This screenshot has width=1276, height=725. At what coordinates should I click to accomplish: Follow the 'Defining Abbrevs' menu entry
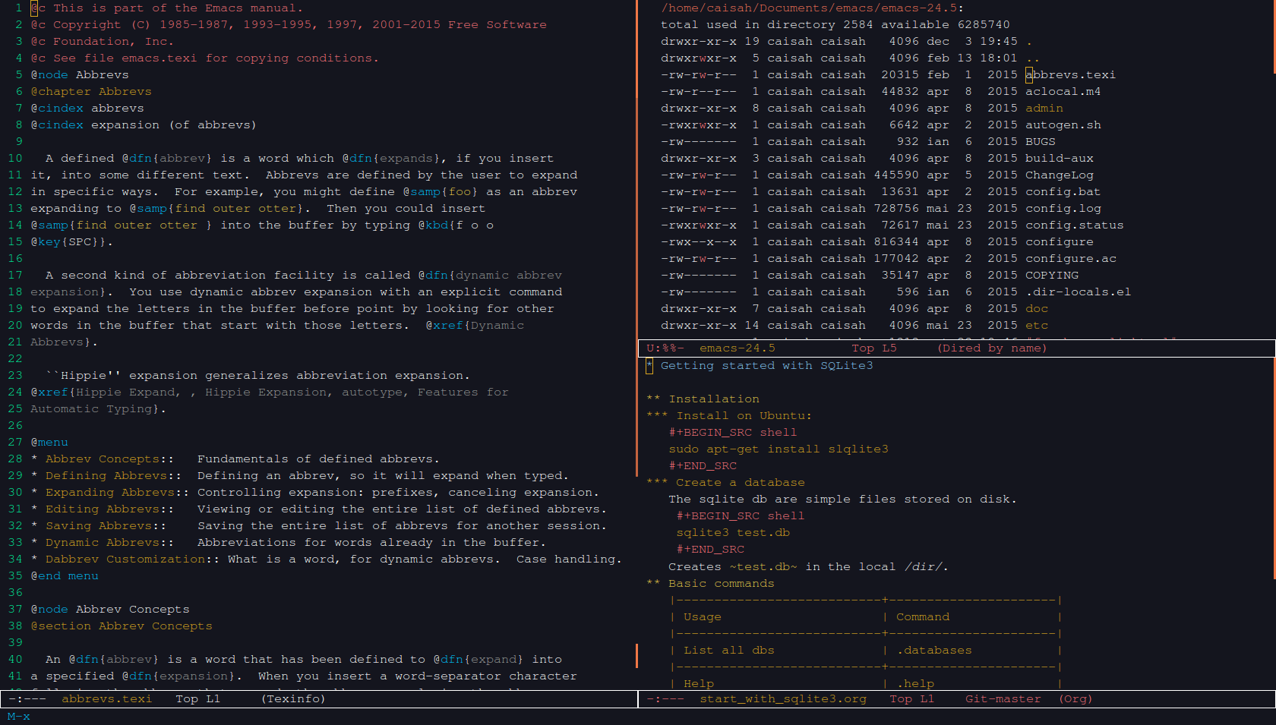[106, 476]
